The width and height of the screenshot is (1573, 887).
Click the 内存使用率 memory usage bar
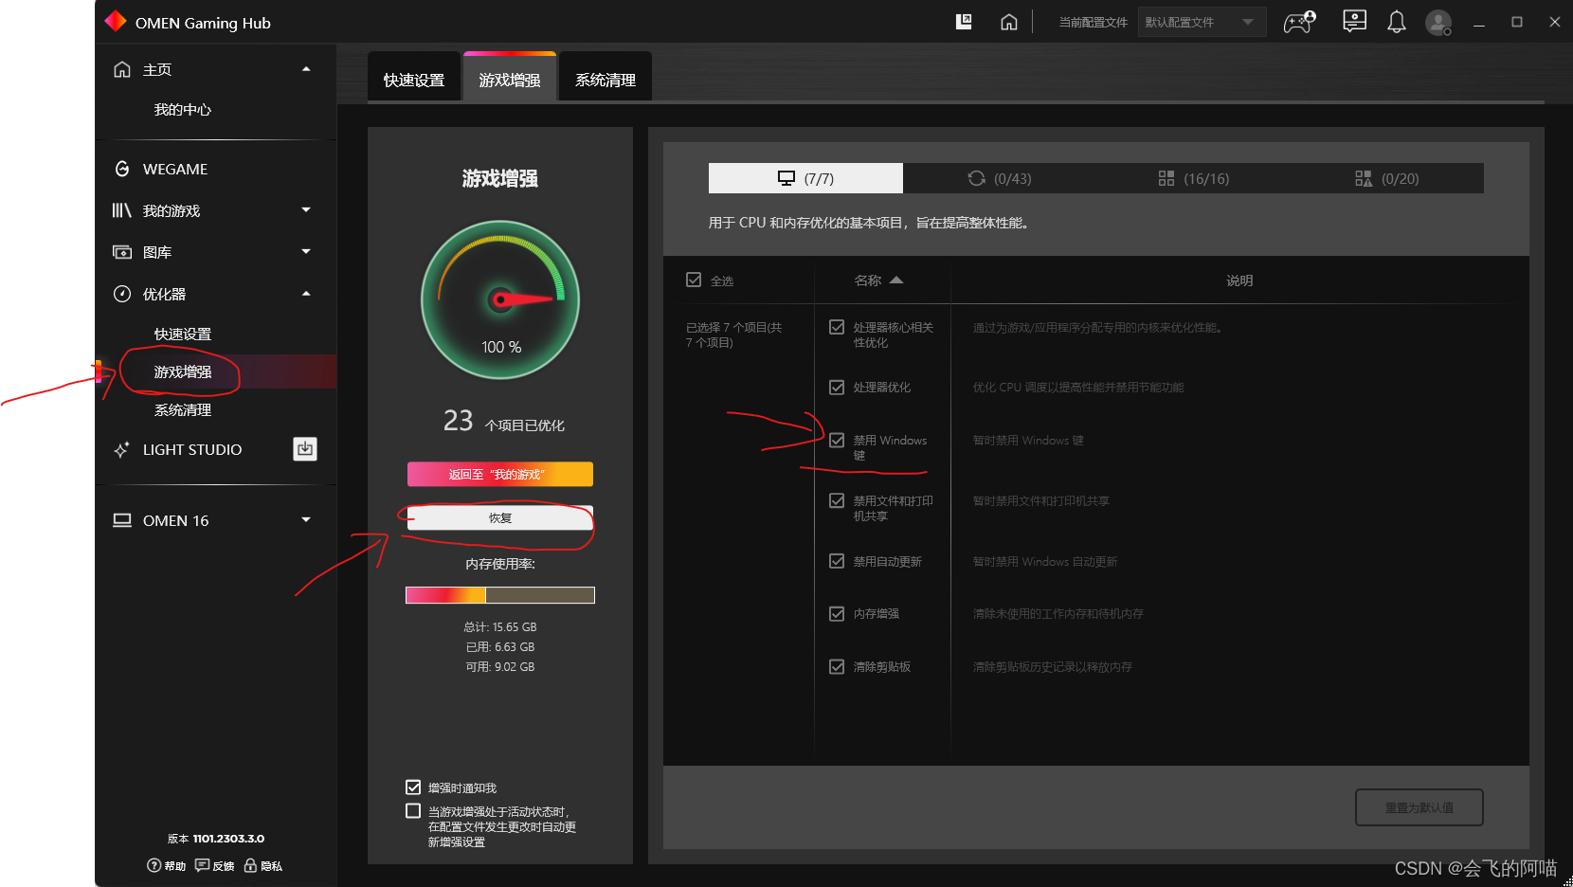point(500,595)
